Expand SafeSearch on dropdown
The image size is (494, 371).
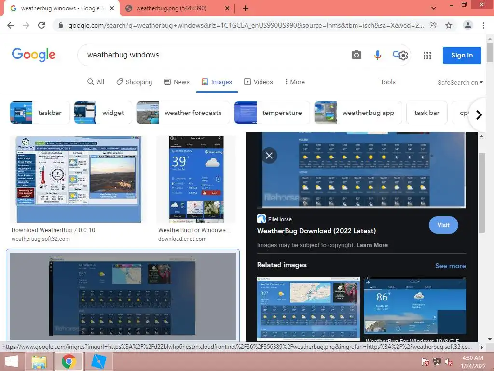pyautogui.click(x=460, y=82)
